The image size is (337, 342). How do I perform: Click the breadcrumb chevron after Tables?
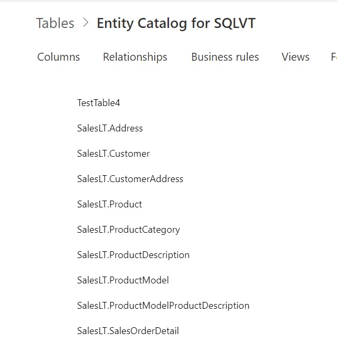(x=86, y=23)
